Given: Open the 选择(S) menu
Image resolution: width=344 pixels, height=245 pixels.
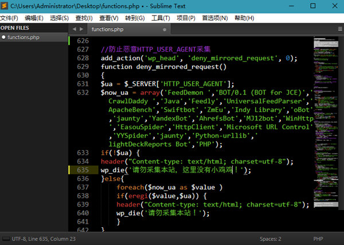Looking at the screenshot, I should [59, 18].
